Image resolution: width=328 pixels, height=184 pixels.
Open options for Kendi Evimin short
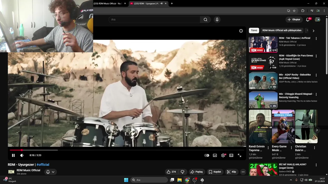coord(268,148)
